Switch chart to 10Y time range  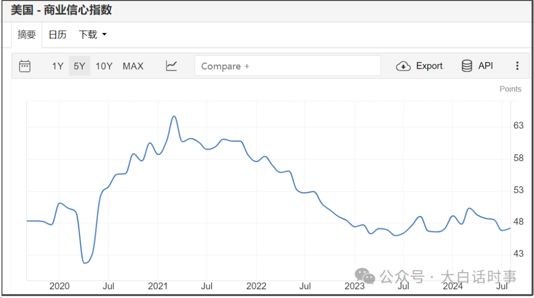tap(104, 66)
